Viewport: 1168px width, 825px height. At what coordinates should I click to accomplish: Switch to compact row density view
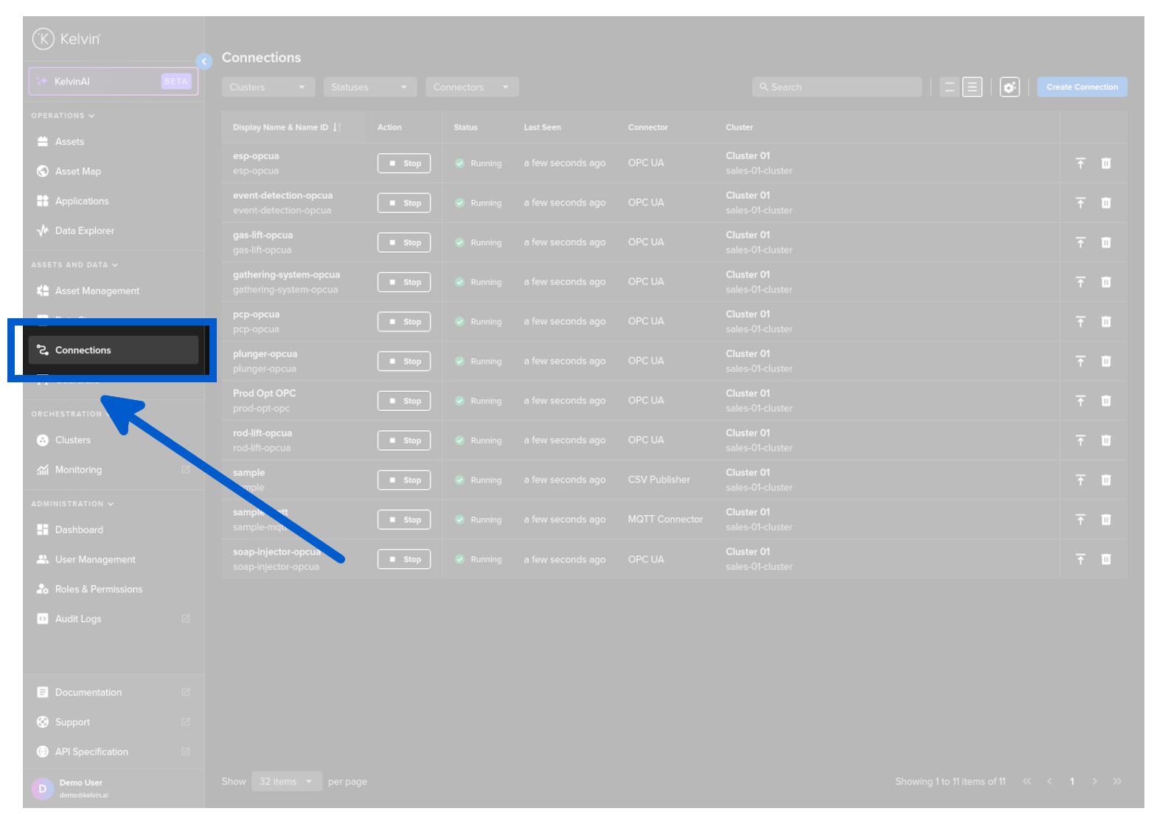950,87
